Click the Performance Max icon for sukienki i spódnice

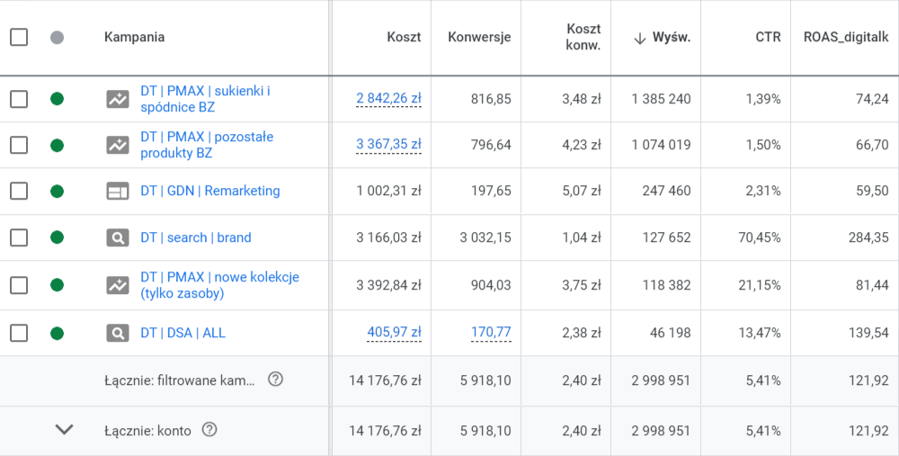click(118, 99)
